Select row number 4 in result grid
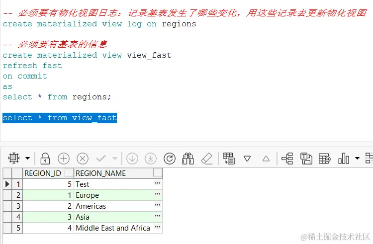The height and width of the screenshot is (244, 373). point(18,217)
